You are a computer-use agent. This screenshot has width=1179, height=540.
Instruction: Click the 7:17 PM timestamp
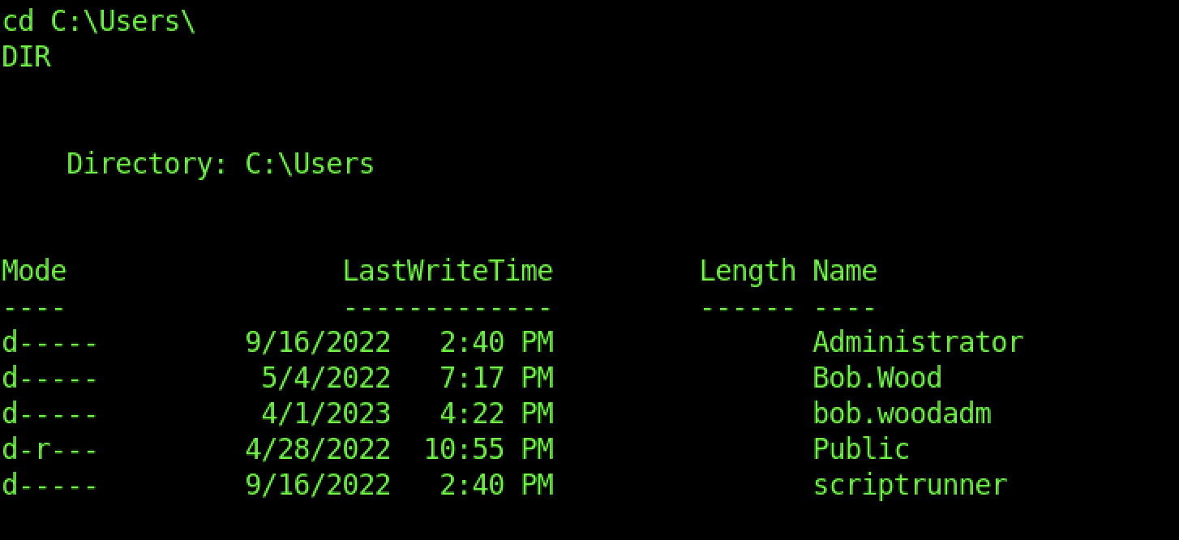coord(495,378)
